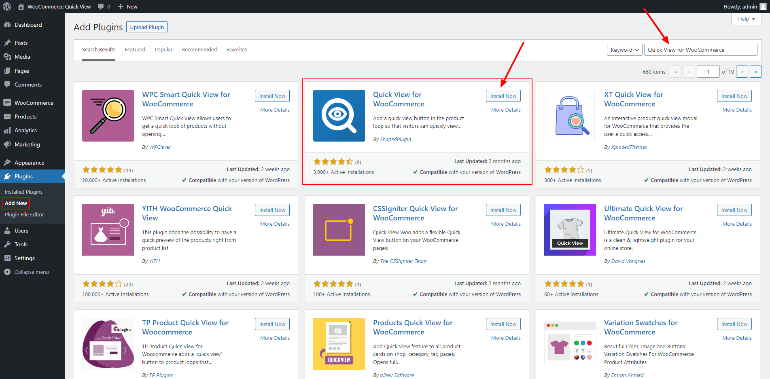Open the Products Quick View yellow thumbnail
Image resolution: width=770 pixels, height=379 pixels.
[x=339, y=344]
